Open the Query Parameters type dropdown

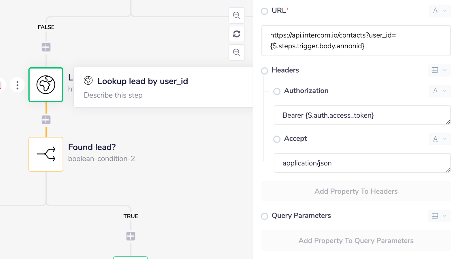click(x=439, y=216)
